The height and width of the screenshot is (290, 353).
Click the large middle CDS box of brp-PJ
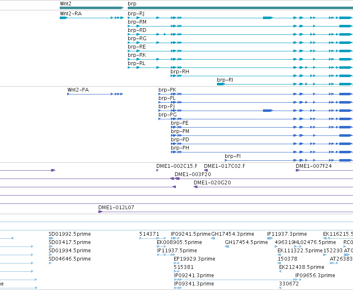pyautogui.click(x=268, y=111)
